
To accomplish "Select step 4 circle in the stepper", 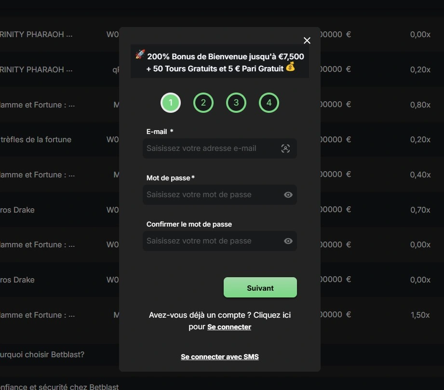I will point(269,103).
